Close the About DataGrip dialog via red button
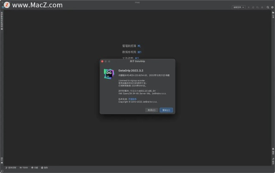Screen dimensions: 275x173 102,61
